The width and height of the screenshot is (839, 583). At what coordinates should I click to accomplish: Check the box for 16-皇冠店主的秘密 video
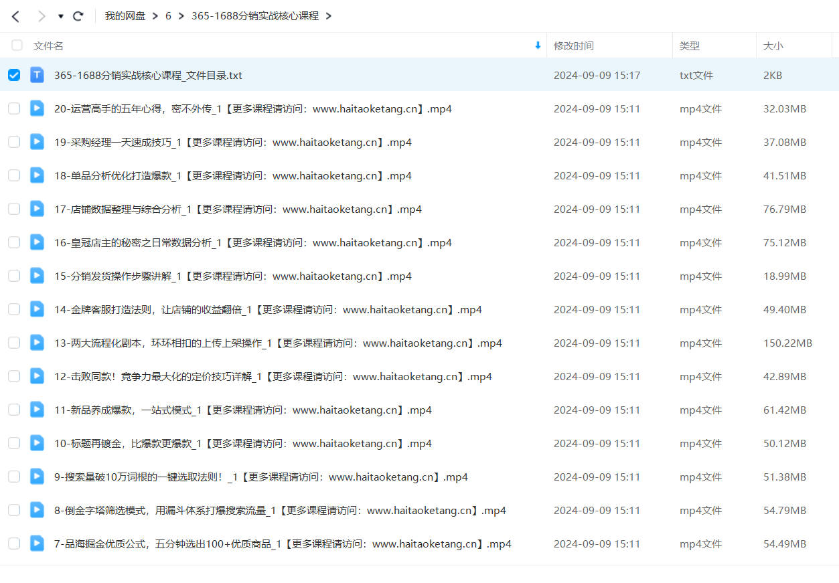[x=14, y=242]
